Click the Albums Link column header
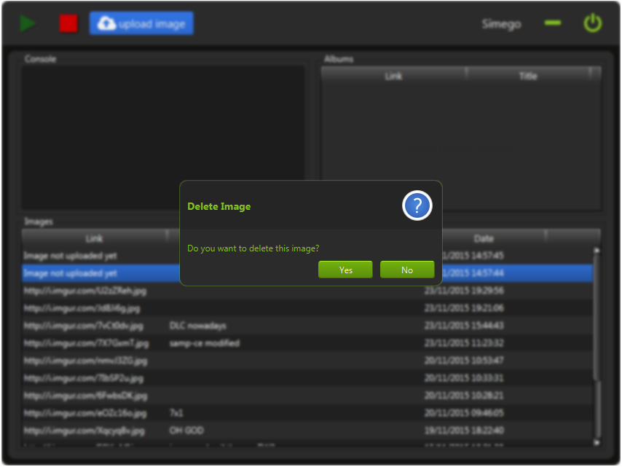This screenshot has height=467, width=622. pos(393,75)
